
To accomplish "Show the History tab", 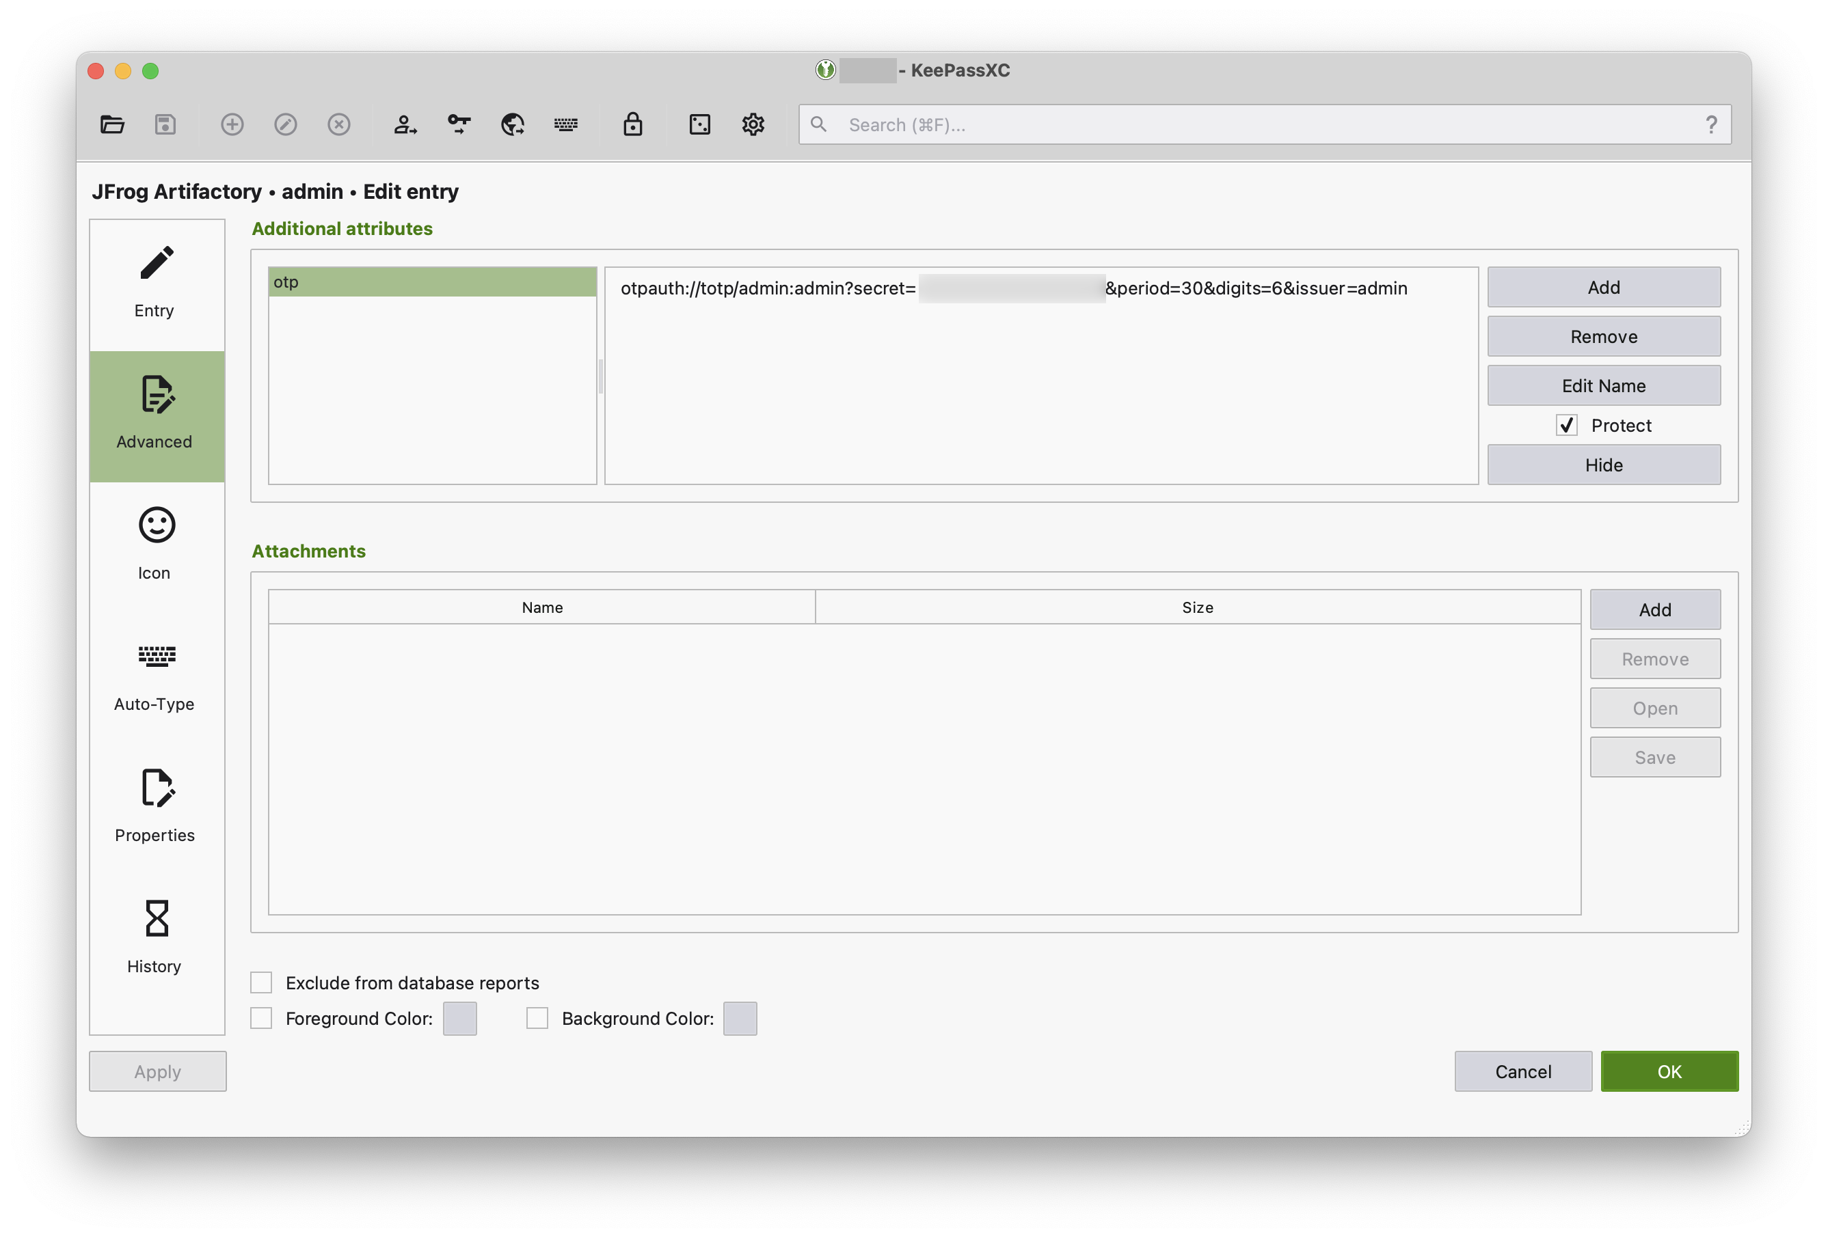I will click(x=157, y=941).
